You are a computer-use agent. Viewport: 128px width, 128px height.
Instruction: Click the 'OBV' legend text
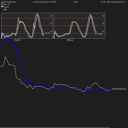click(5, 10)
